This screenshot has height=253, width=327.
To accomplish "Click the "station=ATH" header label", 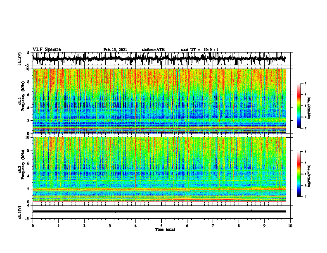I will click(x=153, y=50).
